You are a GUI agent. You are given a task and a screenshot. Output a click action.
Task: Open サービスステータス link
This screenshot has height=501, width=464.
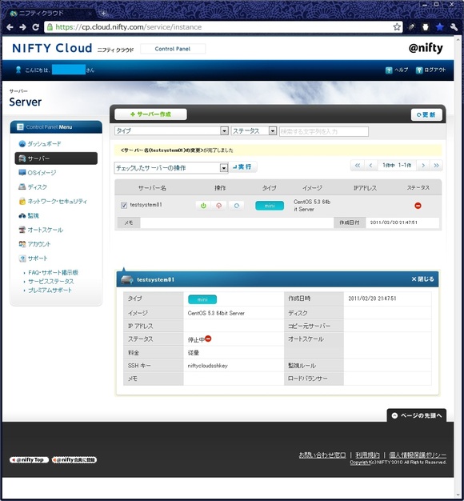(50, 282)
